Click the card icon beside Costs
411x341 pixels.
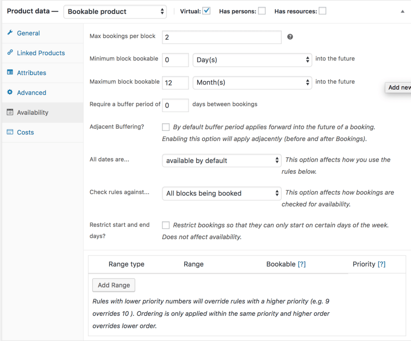(10, 132)
